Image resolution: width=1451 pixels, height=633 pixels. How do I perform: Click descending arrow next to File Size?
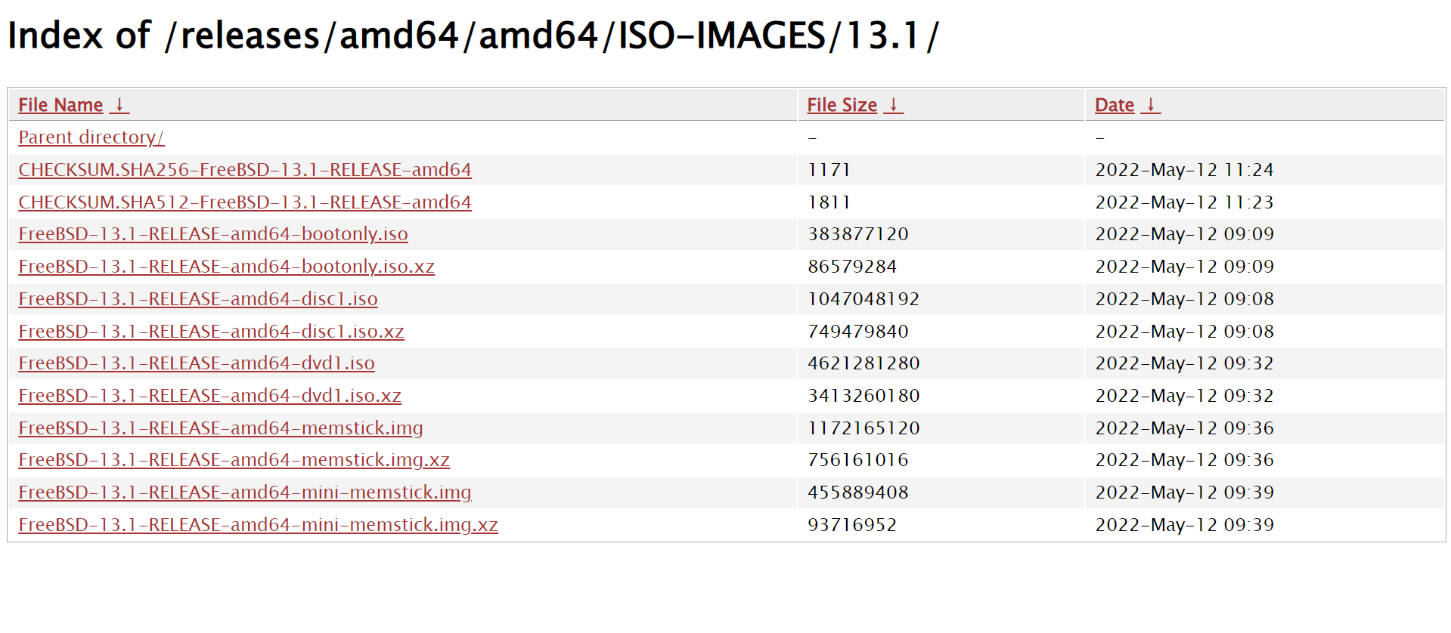pyautogui.click(x=893, y=105)
